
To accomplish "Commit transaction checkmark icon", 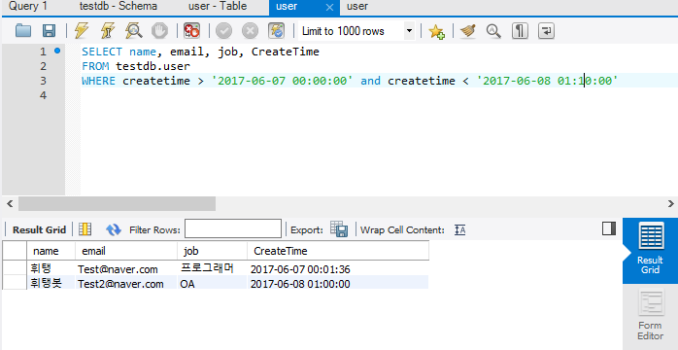I will [223, 31].
